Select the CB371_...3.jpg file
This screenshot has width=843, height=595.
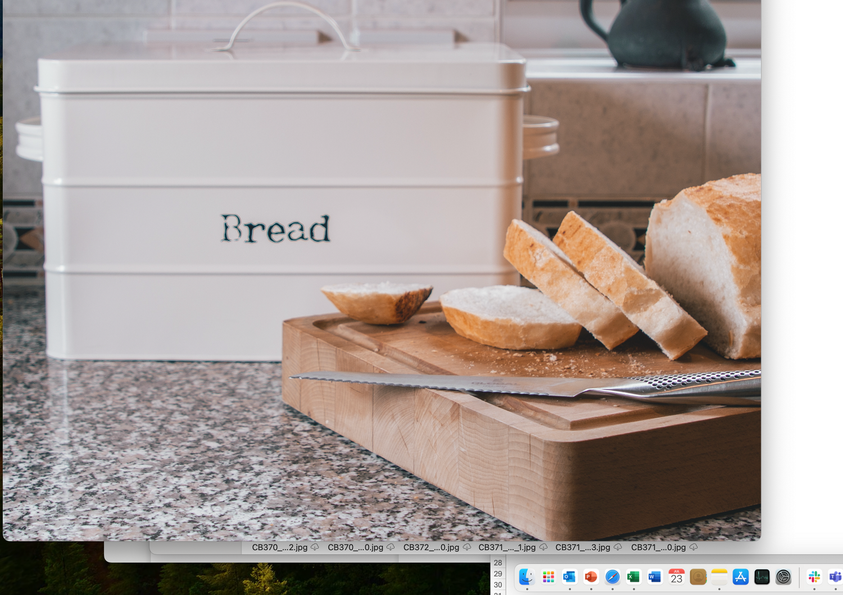(582, 547)
